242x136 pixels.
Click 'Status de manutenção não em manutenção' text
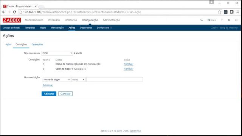[x=78, y=64]
